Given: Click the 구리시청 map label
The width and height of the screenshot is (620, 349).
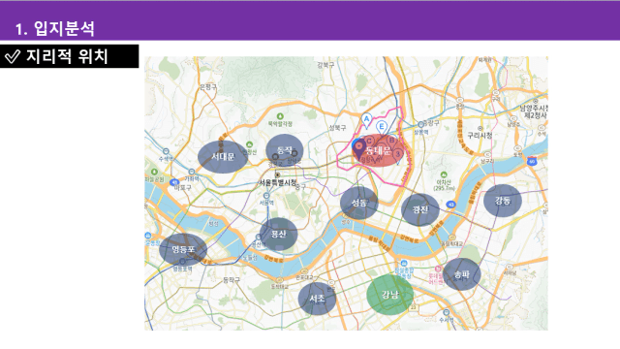Looking at the screenshot, I should [480, 136].
